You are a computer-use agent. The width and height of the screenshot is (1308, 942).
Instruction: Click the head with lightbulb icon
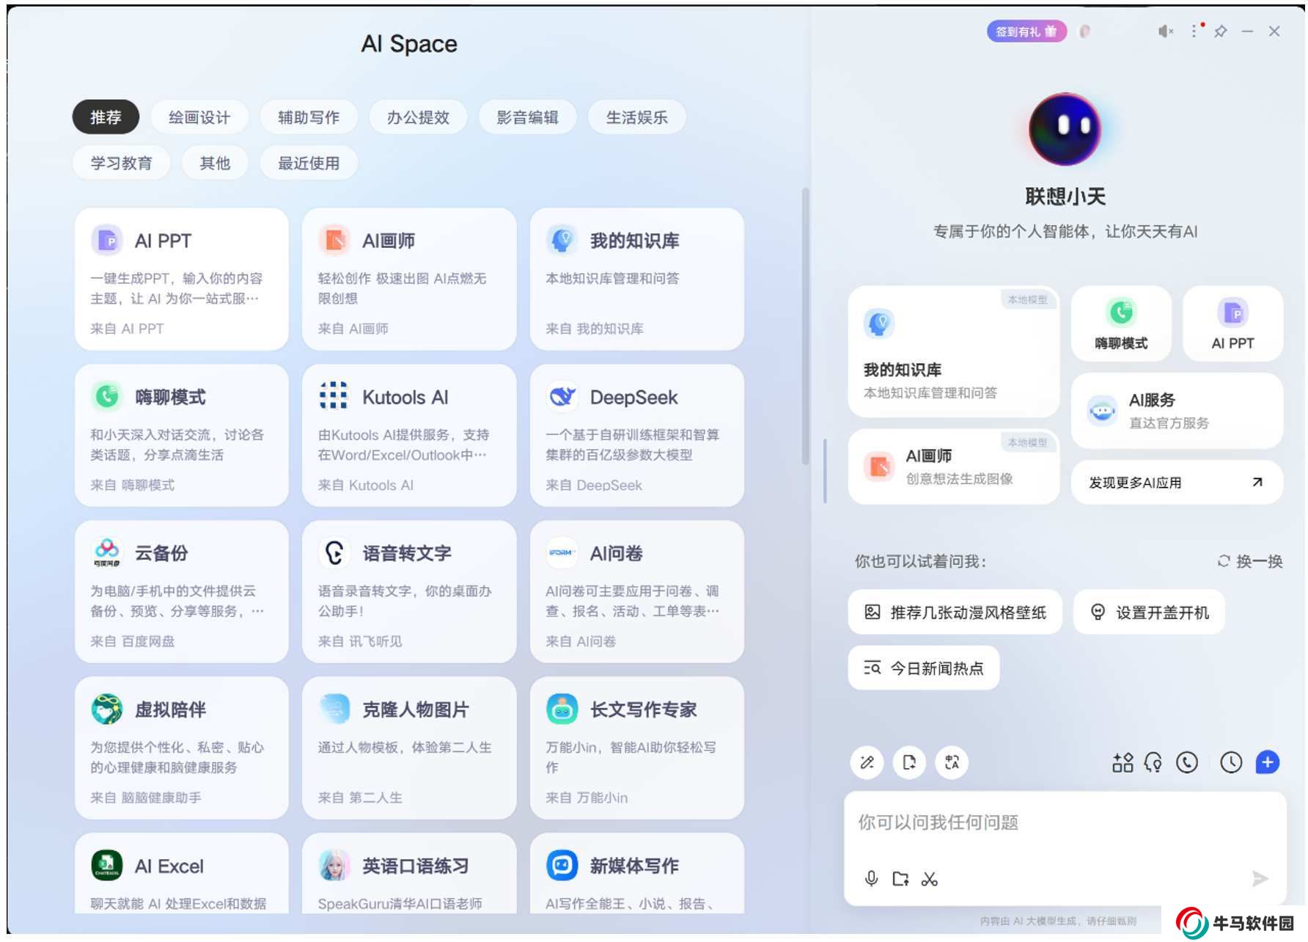[x=1153, y=763]
